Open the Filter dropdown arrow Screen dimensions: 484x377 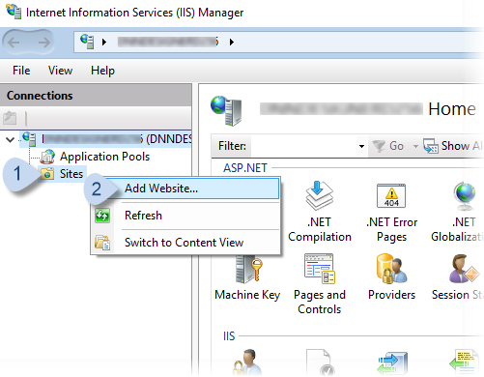pos(361,146)
